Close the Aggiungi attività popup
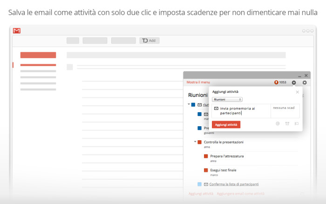The image size is (326, 204). (297, 92)
